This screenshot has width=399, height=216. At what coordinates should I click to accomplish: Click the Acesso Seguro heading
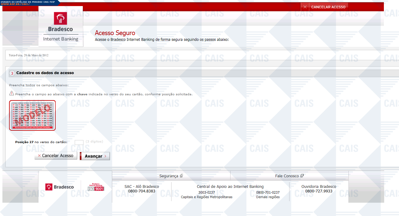click(115, 33)
